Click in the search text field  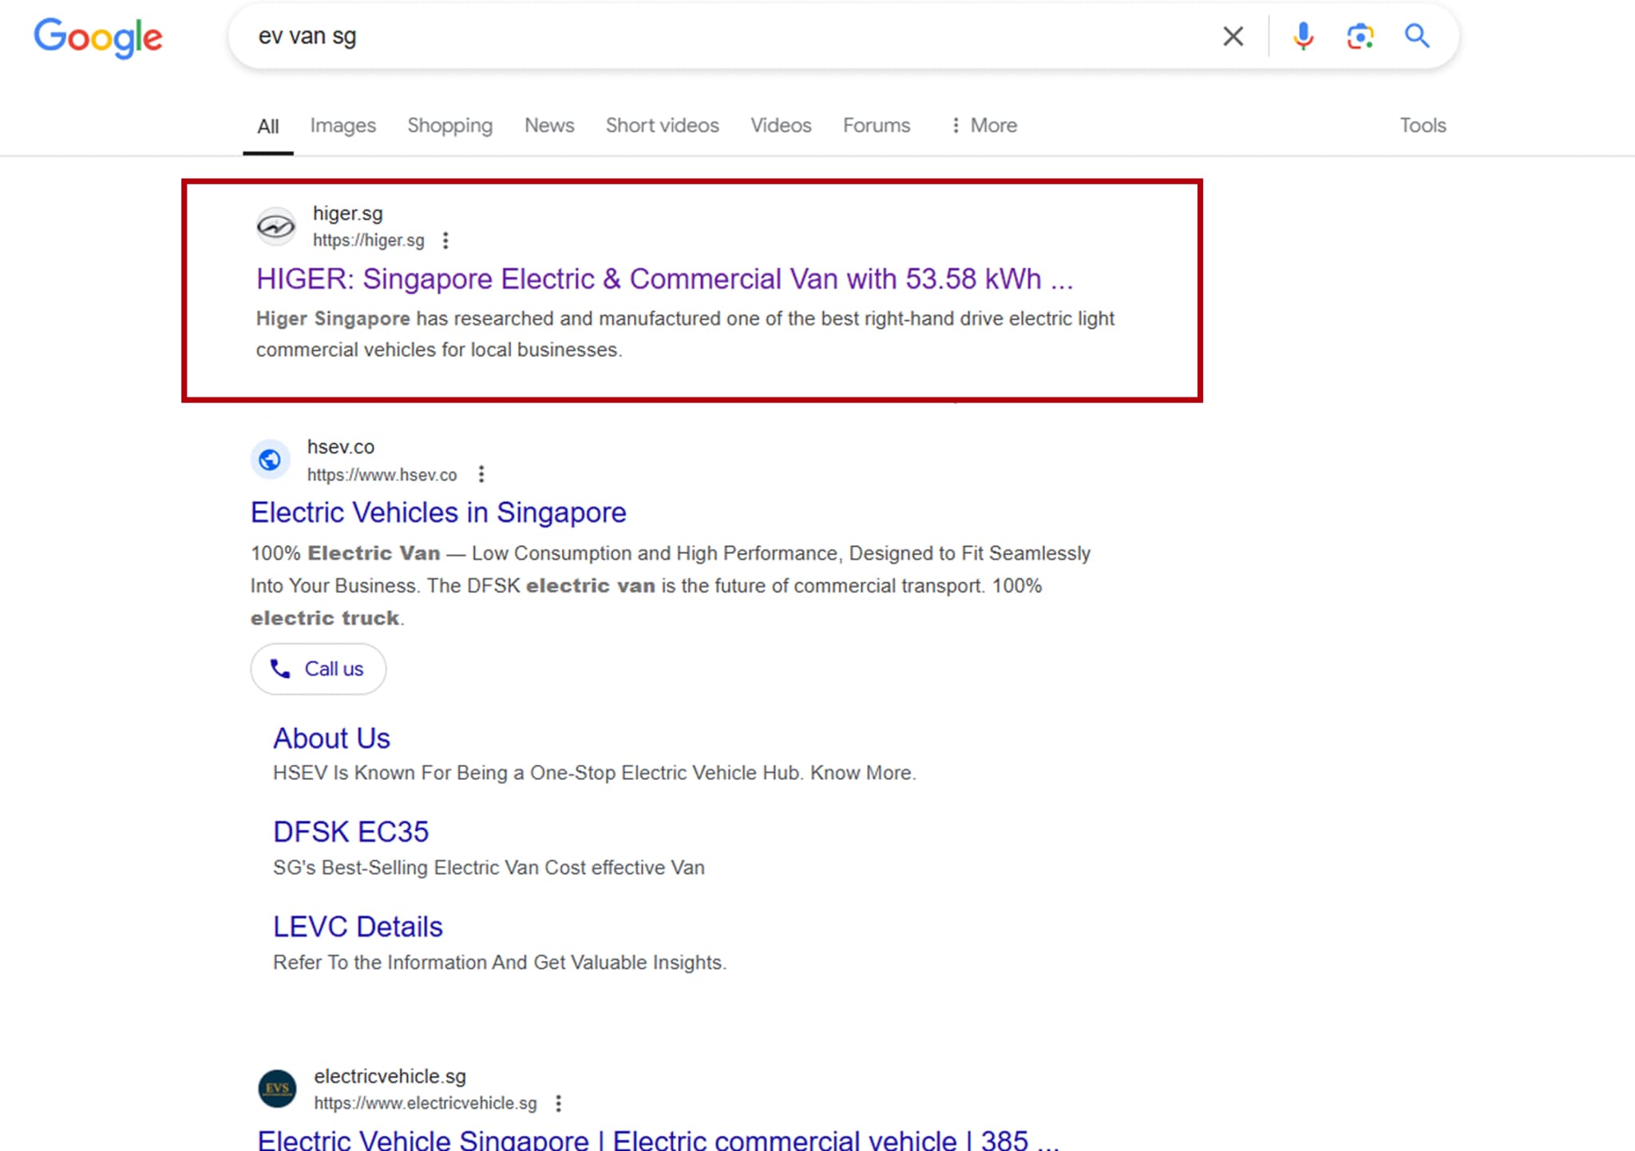719,36
